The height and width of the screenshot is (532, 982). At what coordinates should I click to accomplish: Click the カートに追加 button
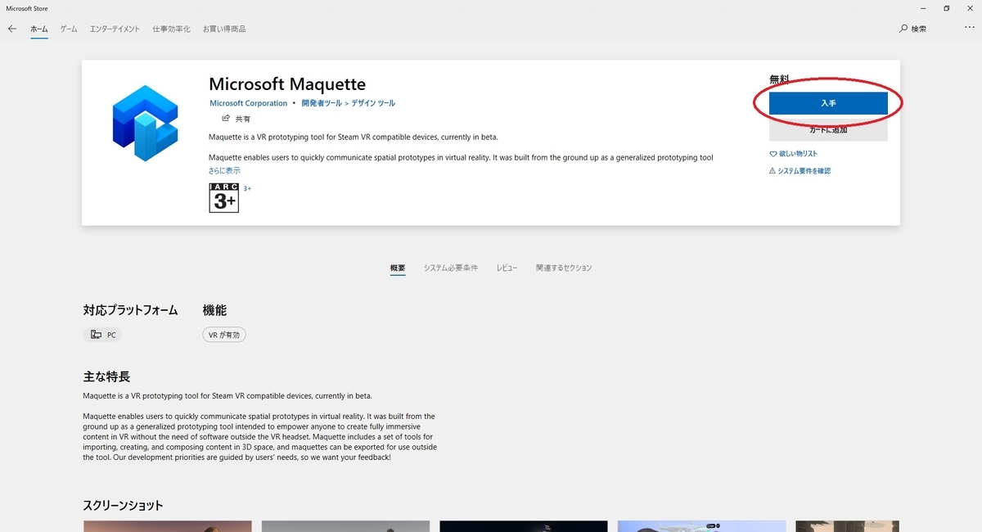pyautogui.click(x=828, y=130)
